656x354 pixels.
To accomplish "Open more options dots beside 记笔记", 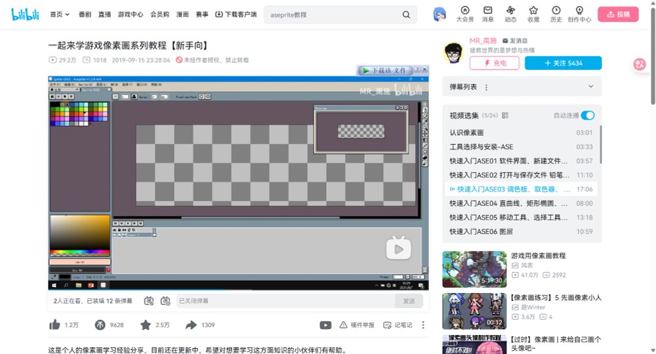I will click(423, 324).
